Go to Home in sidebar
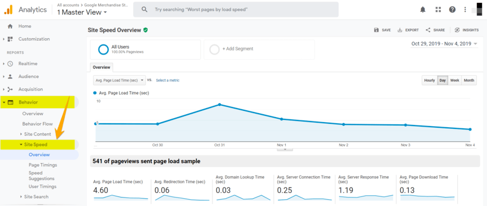The height and width of the screenshot is (206, 487). (25, 26)
